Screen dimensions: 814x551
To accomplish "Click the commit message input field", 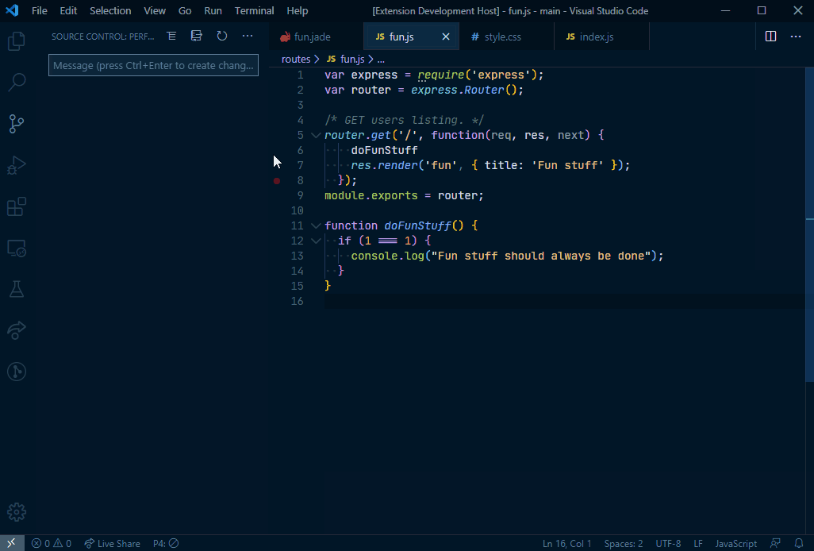I will coord(153,65).
